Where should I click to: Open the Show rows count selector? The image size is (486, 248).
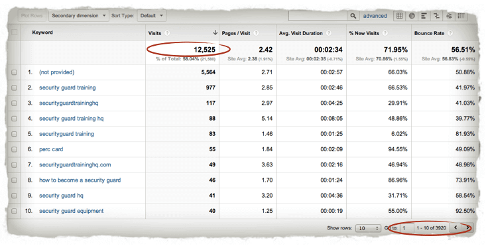pos(368,228)
